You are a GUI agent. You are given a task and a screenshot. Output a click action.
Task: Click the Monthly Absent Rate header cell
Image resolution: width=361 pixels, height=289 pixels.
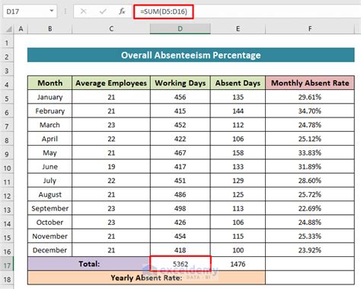310,83
